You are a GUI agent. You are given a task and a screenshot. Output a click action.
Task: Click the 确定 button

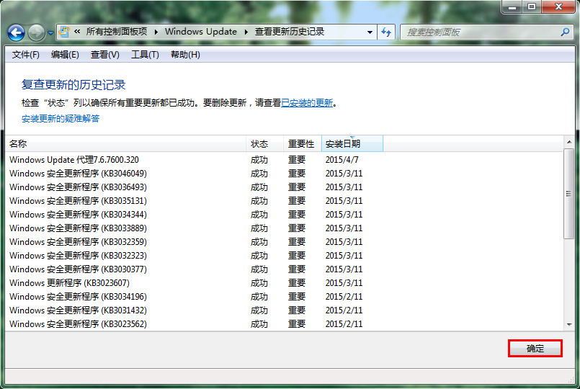pyautogui.click(x=535, y=349)
